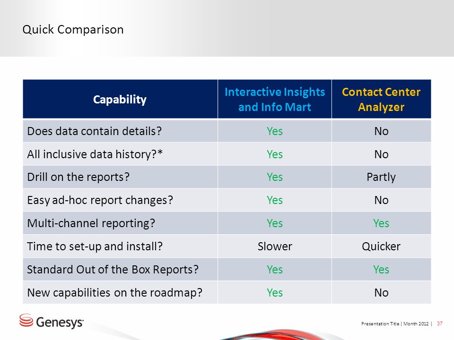454x340 pixels.
Task: Click 'All inclusive data history?*' row label
Action: tap(95, 154)
